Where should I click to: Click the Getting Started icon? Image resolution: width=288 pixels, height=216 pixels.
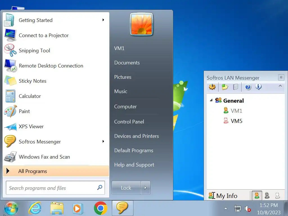click(9, 20)
